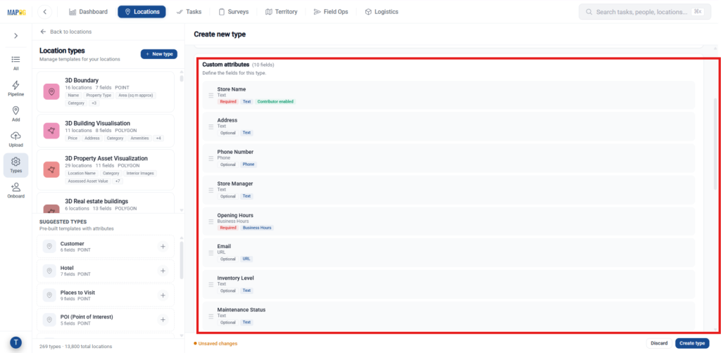Click the custom attributes vertical scrollbar
The image size is (721, 353).
click(x=715, y=143)
